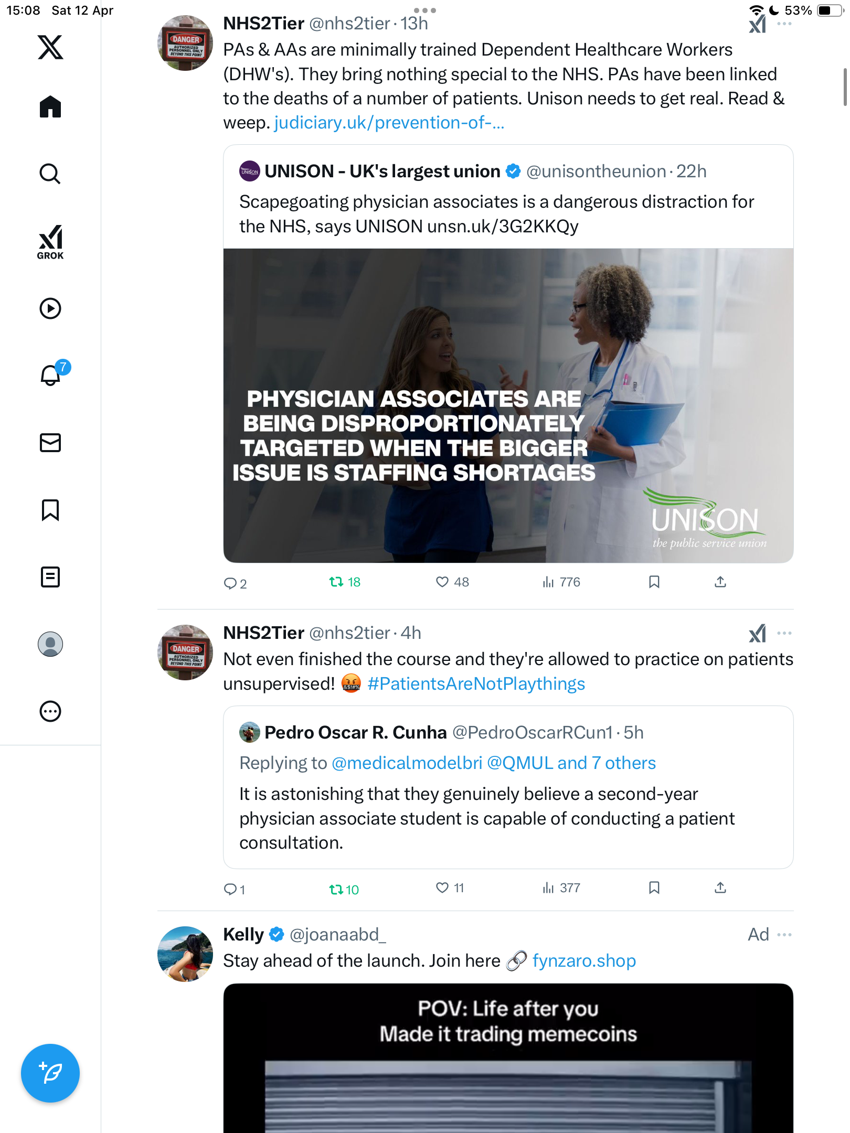The width and height of the screenshot is (850, 1133).
Task: Open @medicalmodelbri mention
Action: 407,763
